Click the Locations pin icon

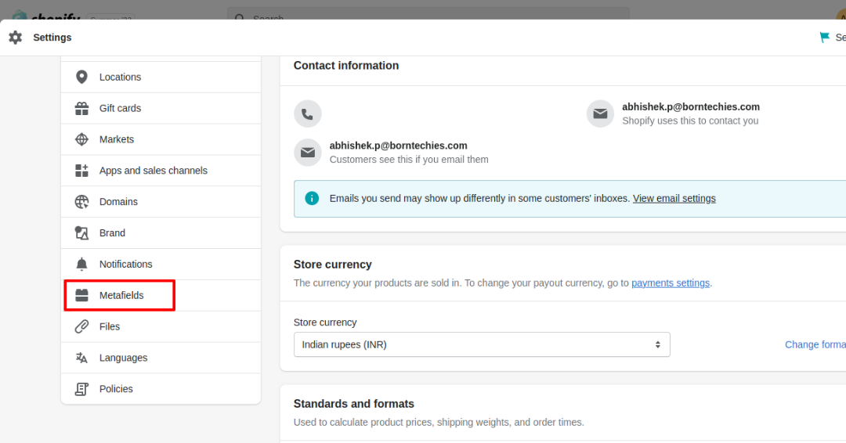[x=81, y=77]
